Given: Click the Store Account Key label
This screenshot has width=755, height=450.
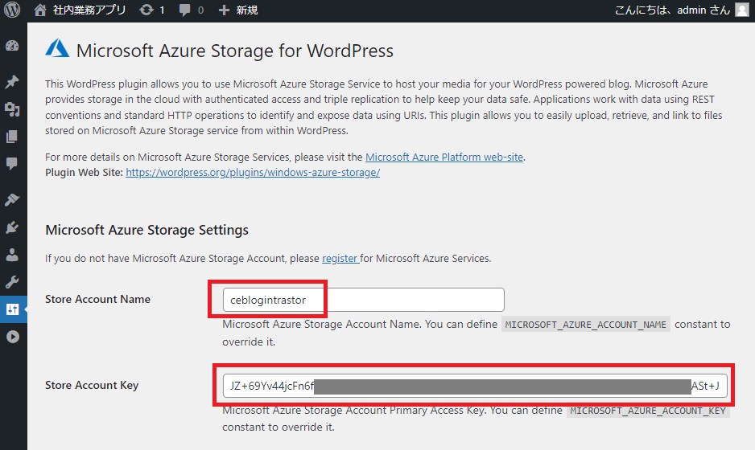Looking at the screenshot, I should 92,385.
